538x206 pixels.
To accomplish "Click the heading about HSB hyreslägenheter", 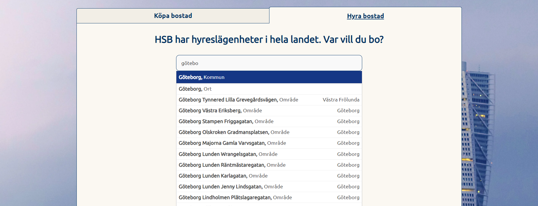I will 269,39.
